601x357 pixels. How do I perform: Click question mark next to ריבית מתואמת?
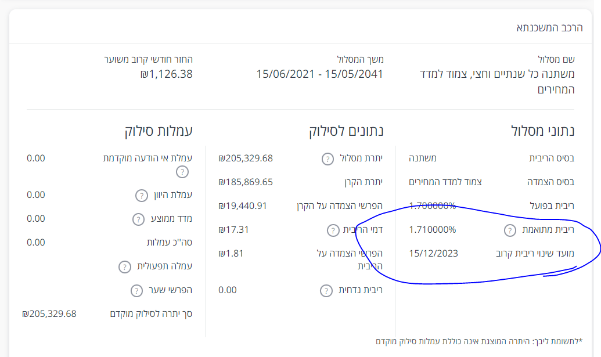tap(509, 230)
